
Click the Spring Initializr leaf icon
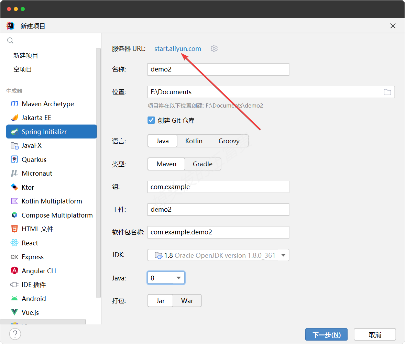pos(14,132)
